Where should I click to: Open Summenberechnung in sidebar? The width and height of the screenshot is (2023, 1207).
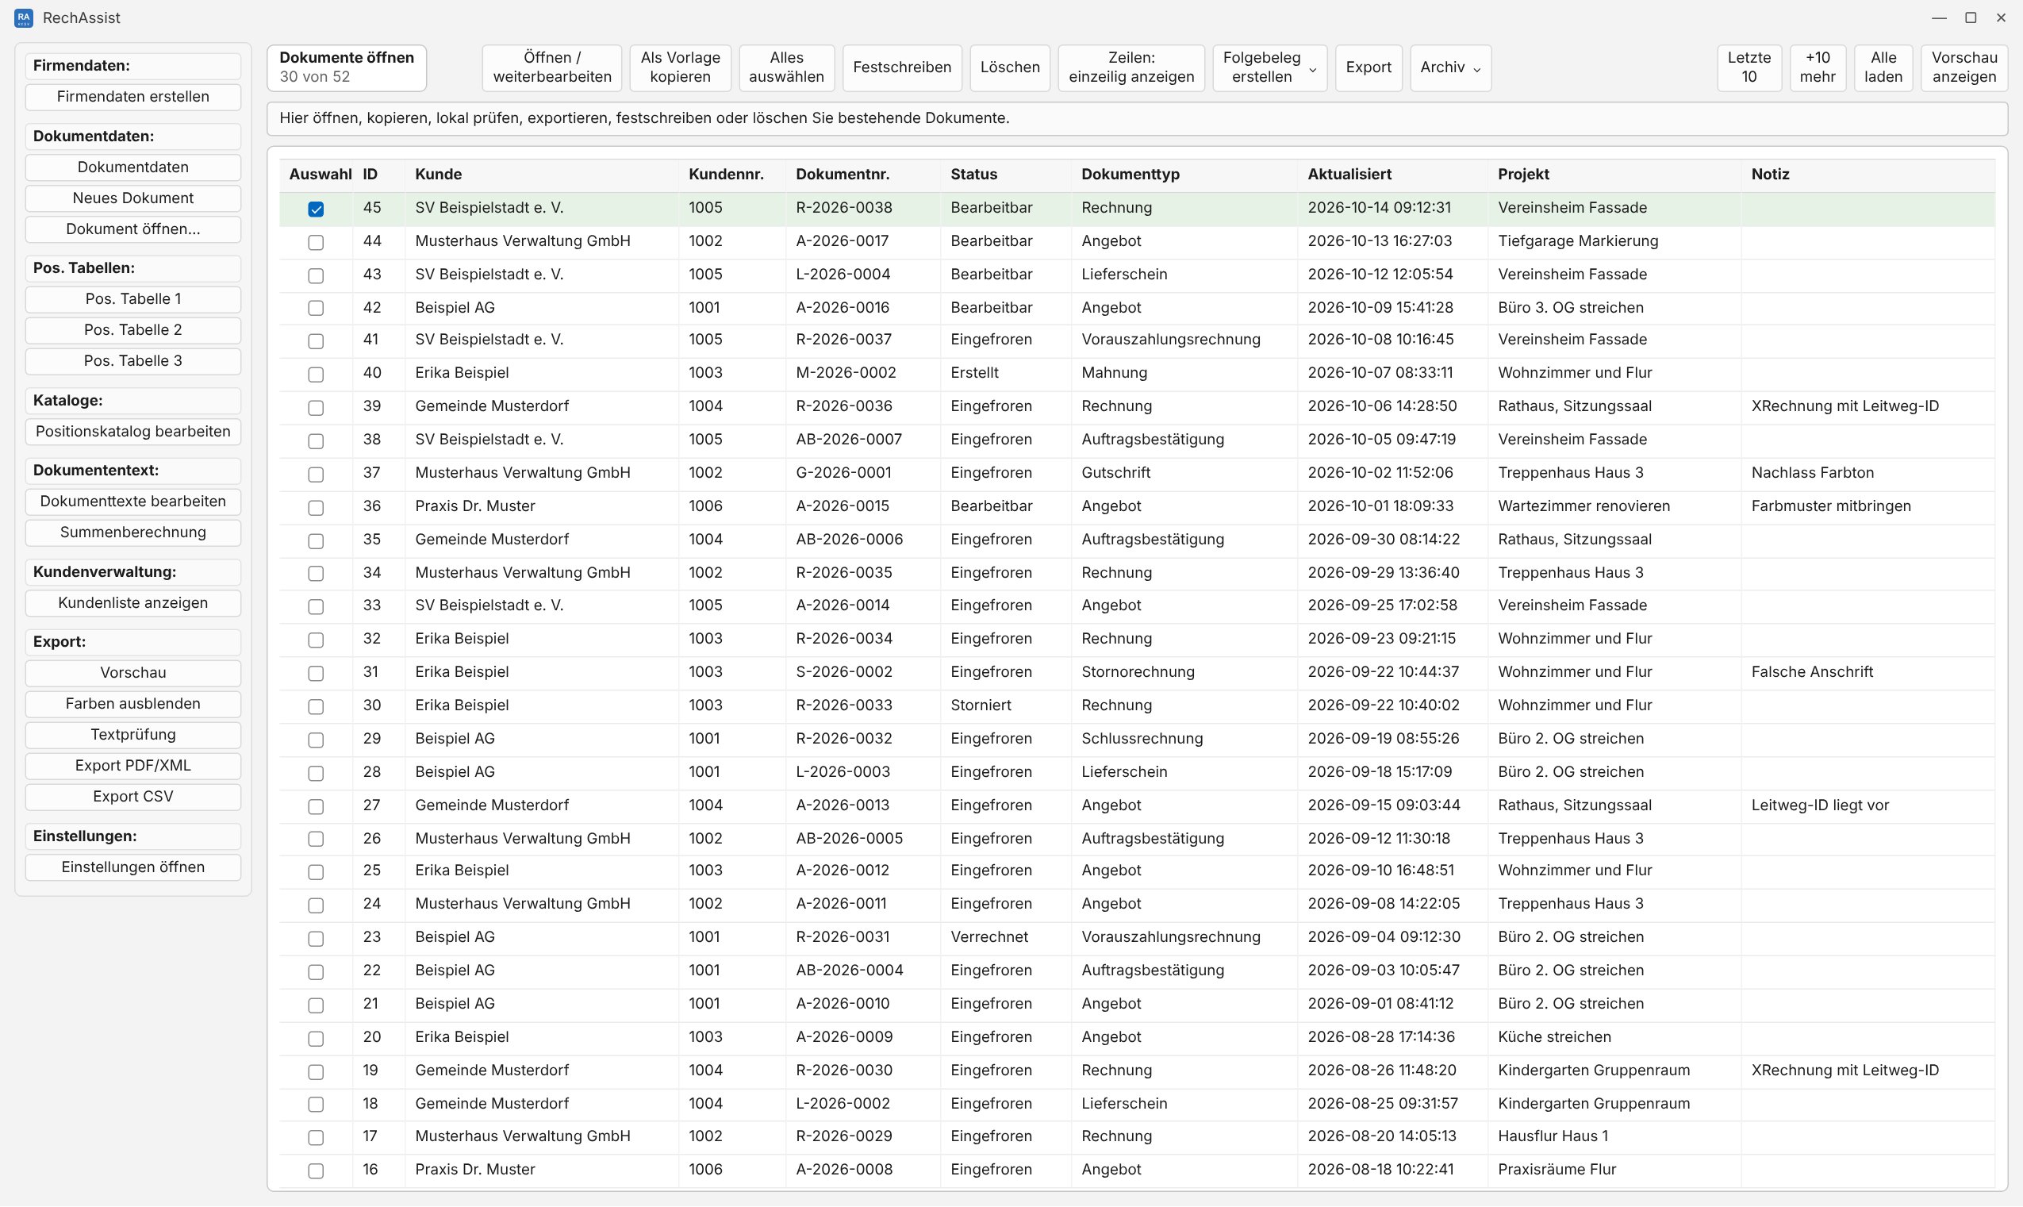coord(133,532)
